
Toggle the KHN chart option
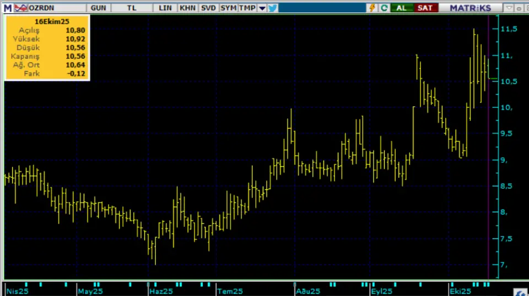coord(187,8)
